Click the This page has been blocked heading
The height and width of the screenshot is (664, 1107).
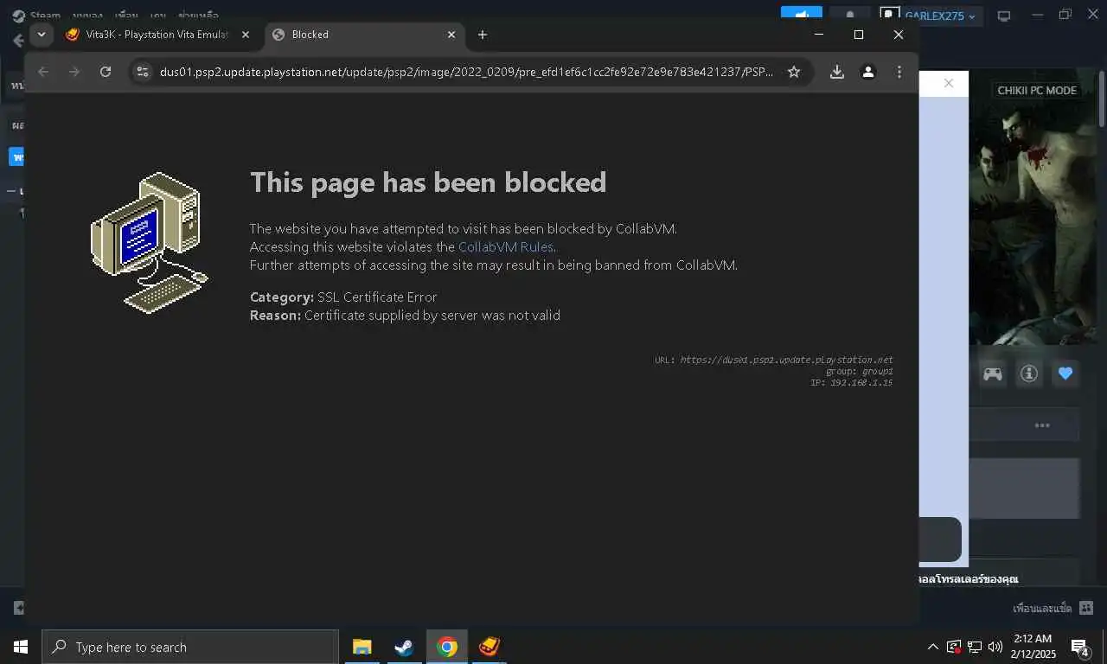pyautogui.click(x=428, y=182)
